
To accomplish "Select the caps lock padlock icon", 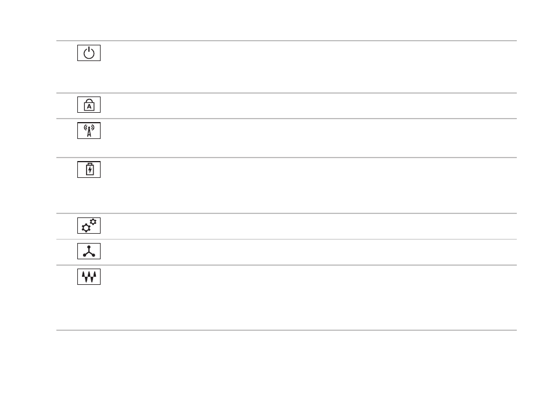I will point(89,105).
